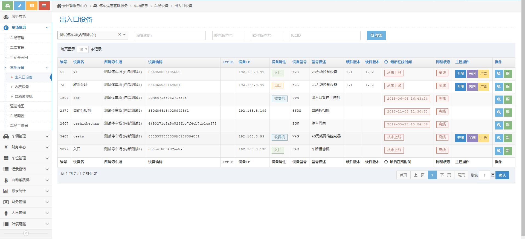Click the green car icon button
This screenshot has height=239, width=525.
pyautogui.click(x=7, y=6)
